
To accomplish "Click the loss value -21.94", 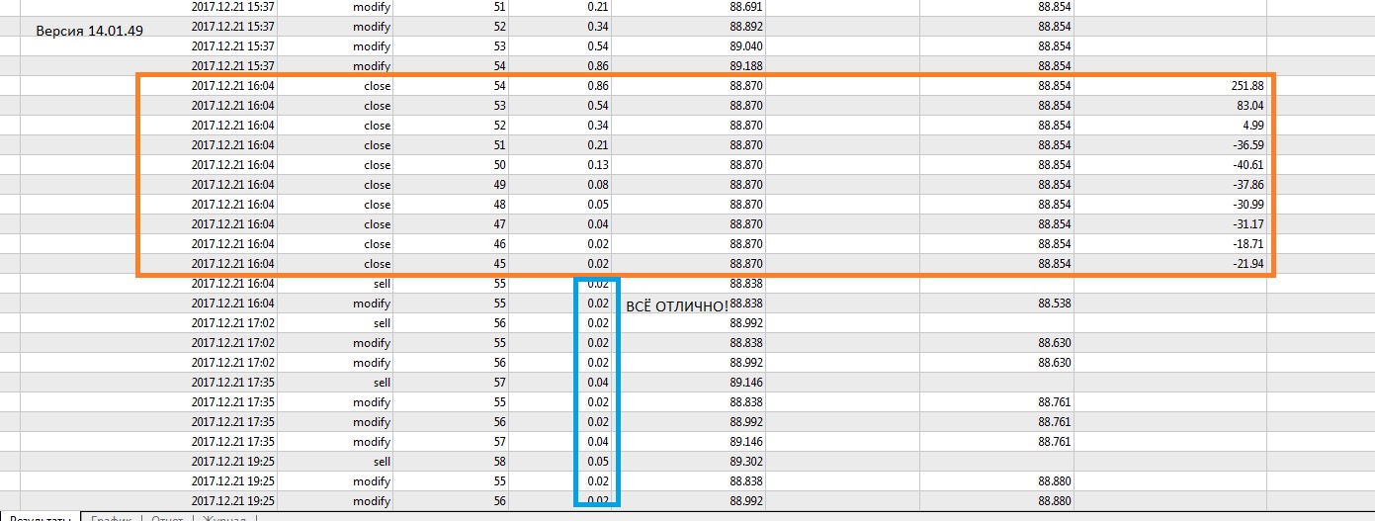I will coord(1247,264).
